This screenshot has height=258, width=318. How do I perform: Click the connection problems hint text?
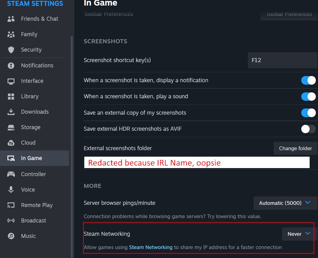[172, 216]
